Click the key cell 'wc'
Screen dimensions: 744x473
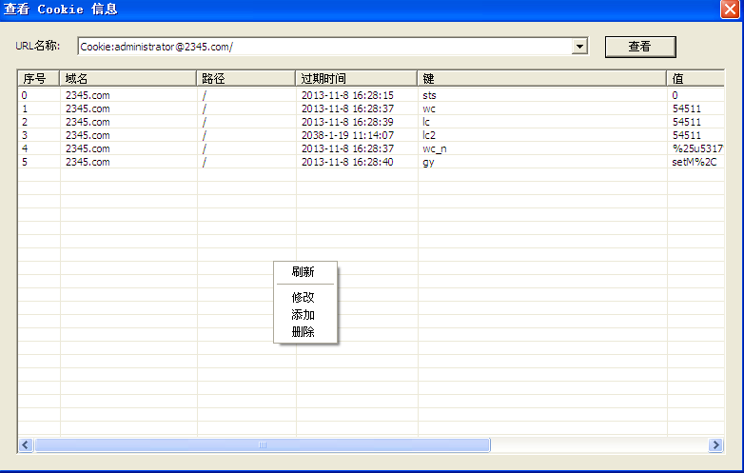pos(429,108)
